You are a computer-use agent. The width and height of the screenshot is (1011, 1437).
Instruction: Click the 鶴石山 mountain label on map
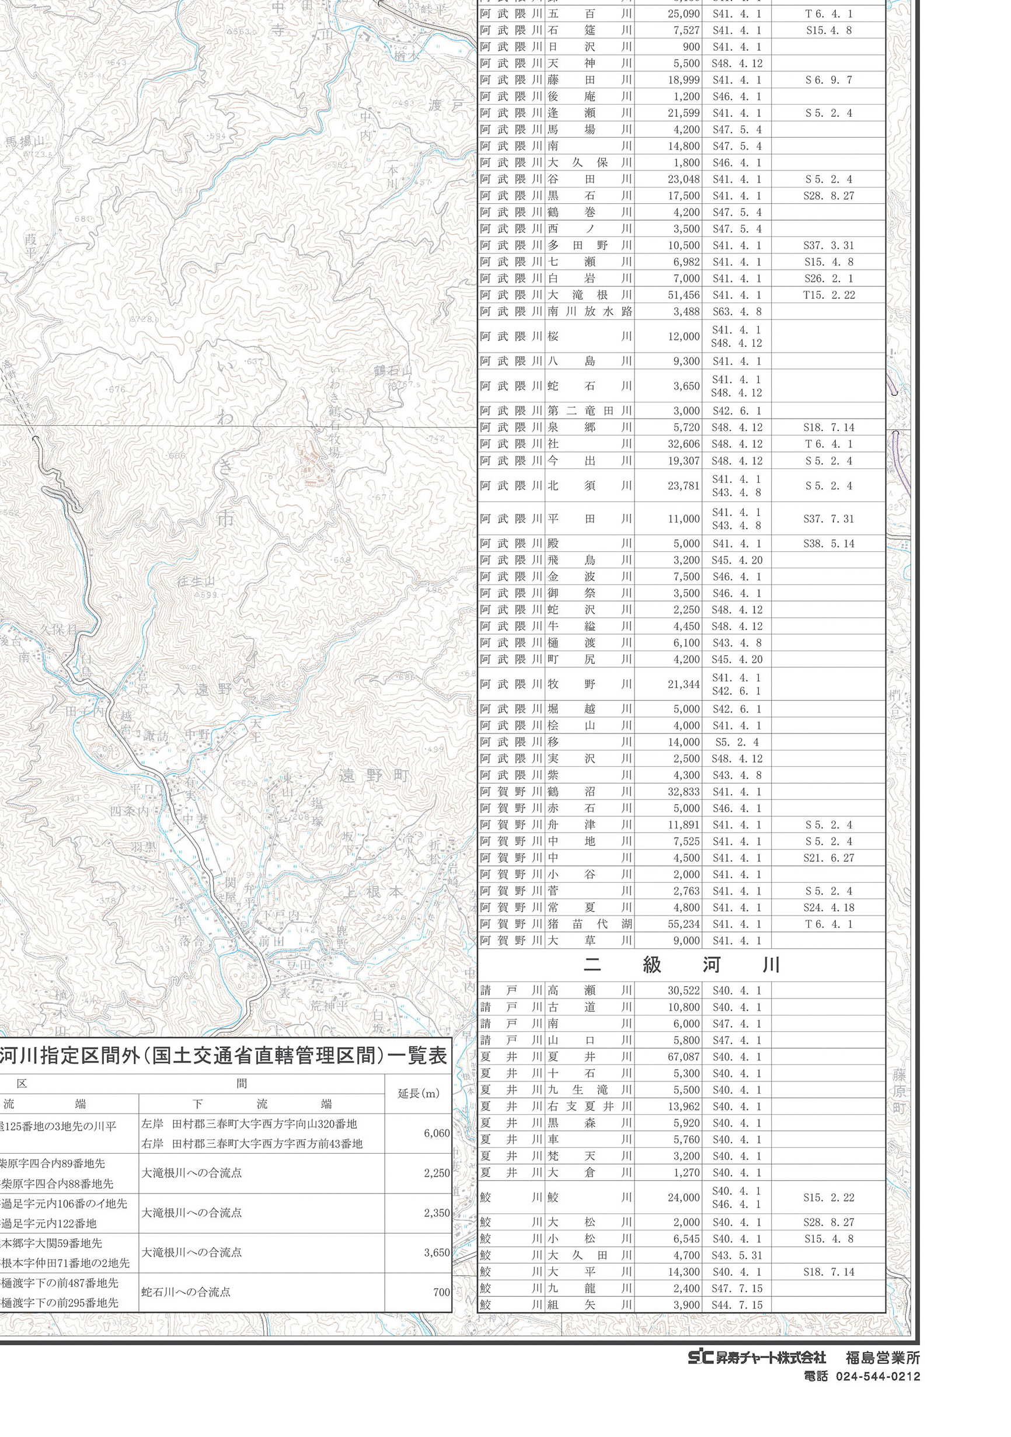393,370
